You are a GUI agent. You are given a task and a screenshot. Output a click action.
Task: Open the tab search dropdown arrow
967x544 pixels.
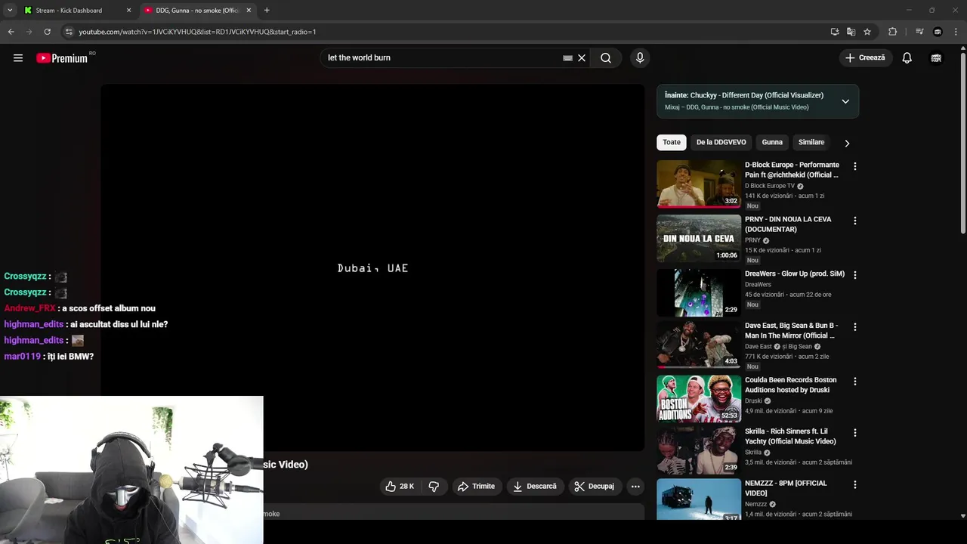coord(10,11)
